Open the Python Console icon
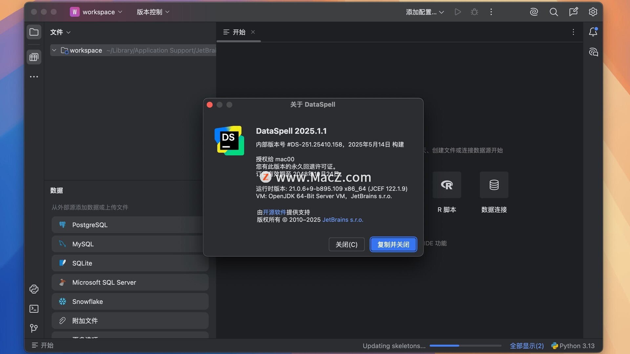The height and width of the screenshot is (354, 630). click(34, 289)
